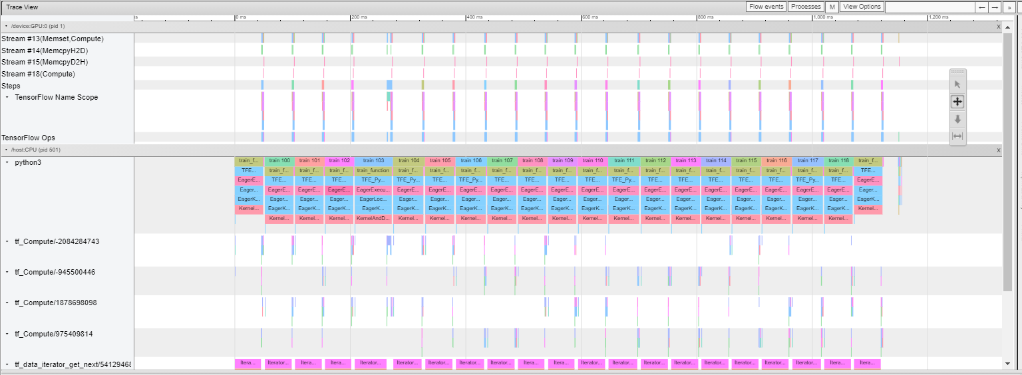
Task: Pick the timing measurement tool
Action: 957,136
